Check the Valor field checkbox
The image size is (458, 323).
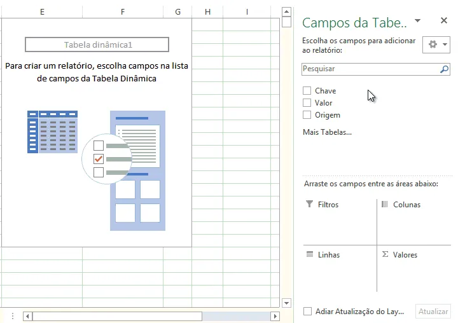(x=307, y=103)
